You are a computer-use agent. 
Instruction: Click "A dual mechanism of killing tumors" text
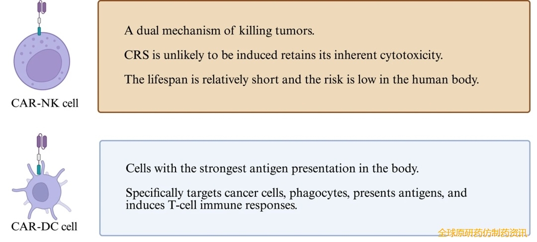click(219, 31)
